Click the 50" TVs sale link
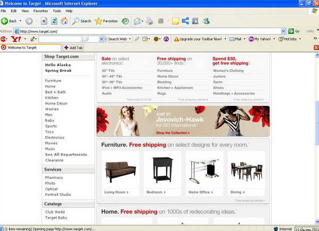This screenshot has width=319, height=231. pos(108,71)
